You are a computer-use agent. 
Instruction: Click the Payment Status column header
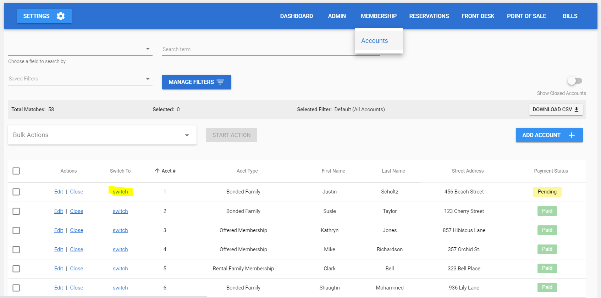[x=551, y=171]
